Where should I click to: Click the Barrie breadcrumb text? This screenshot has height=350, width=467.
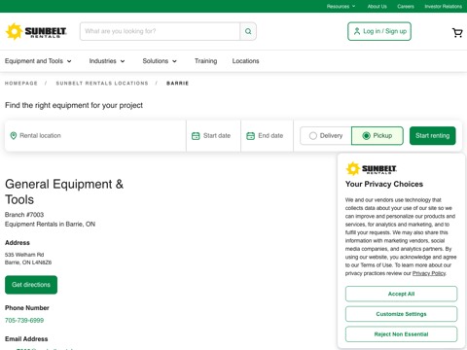[x=177, y=84]
